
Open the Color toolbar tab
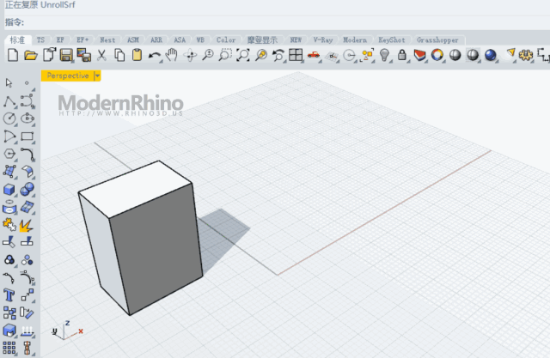[x=226, y=40]
